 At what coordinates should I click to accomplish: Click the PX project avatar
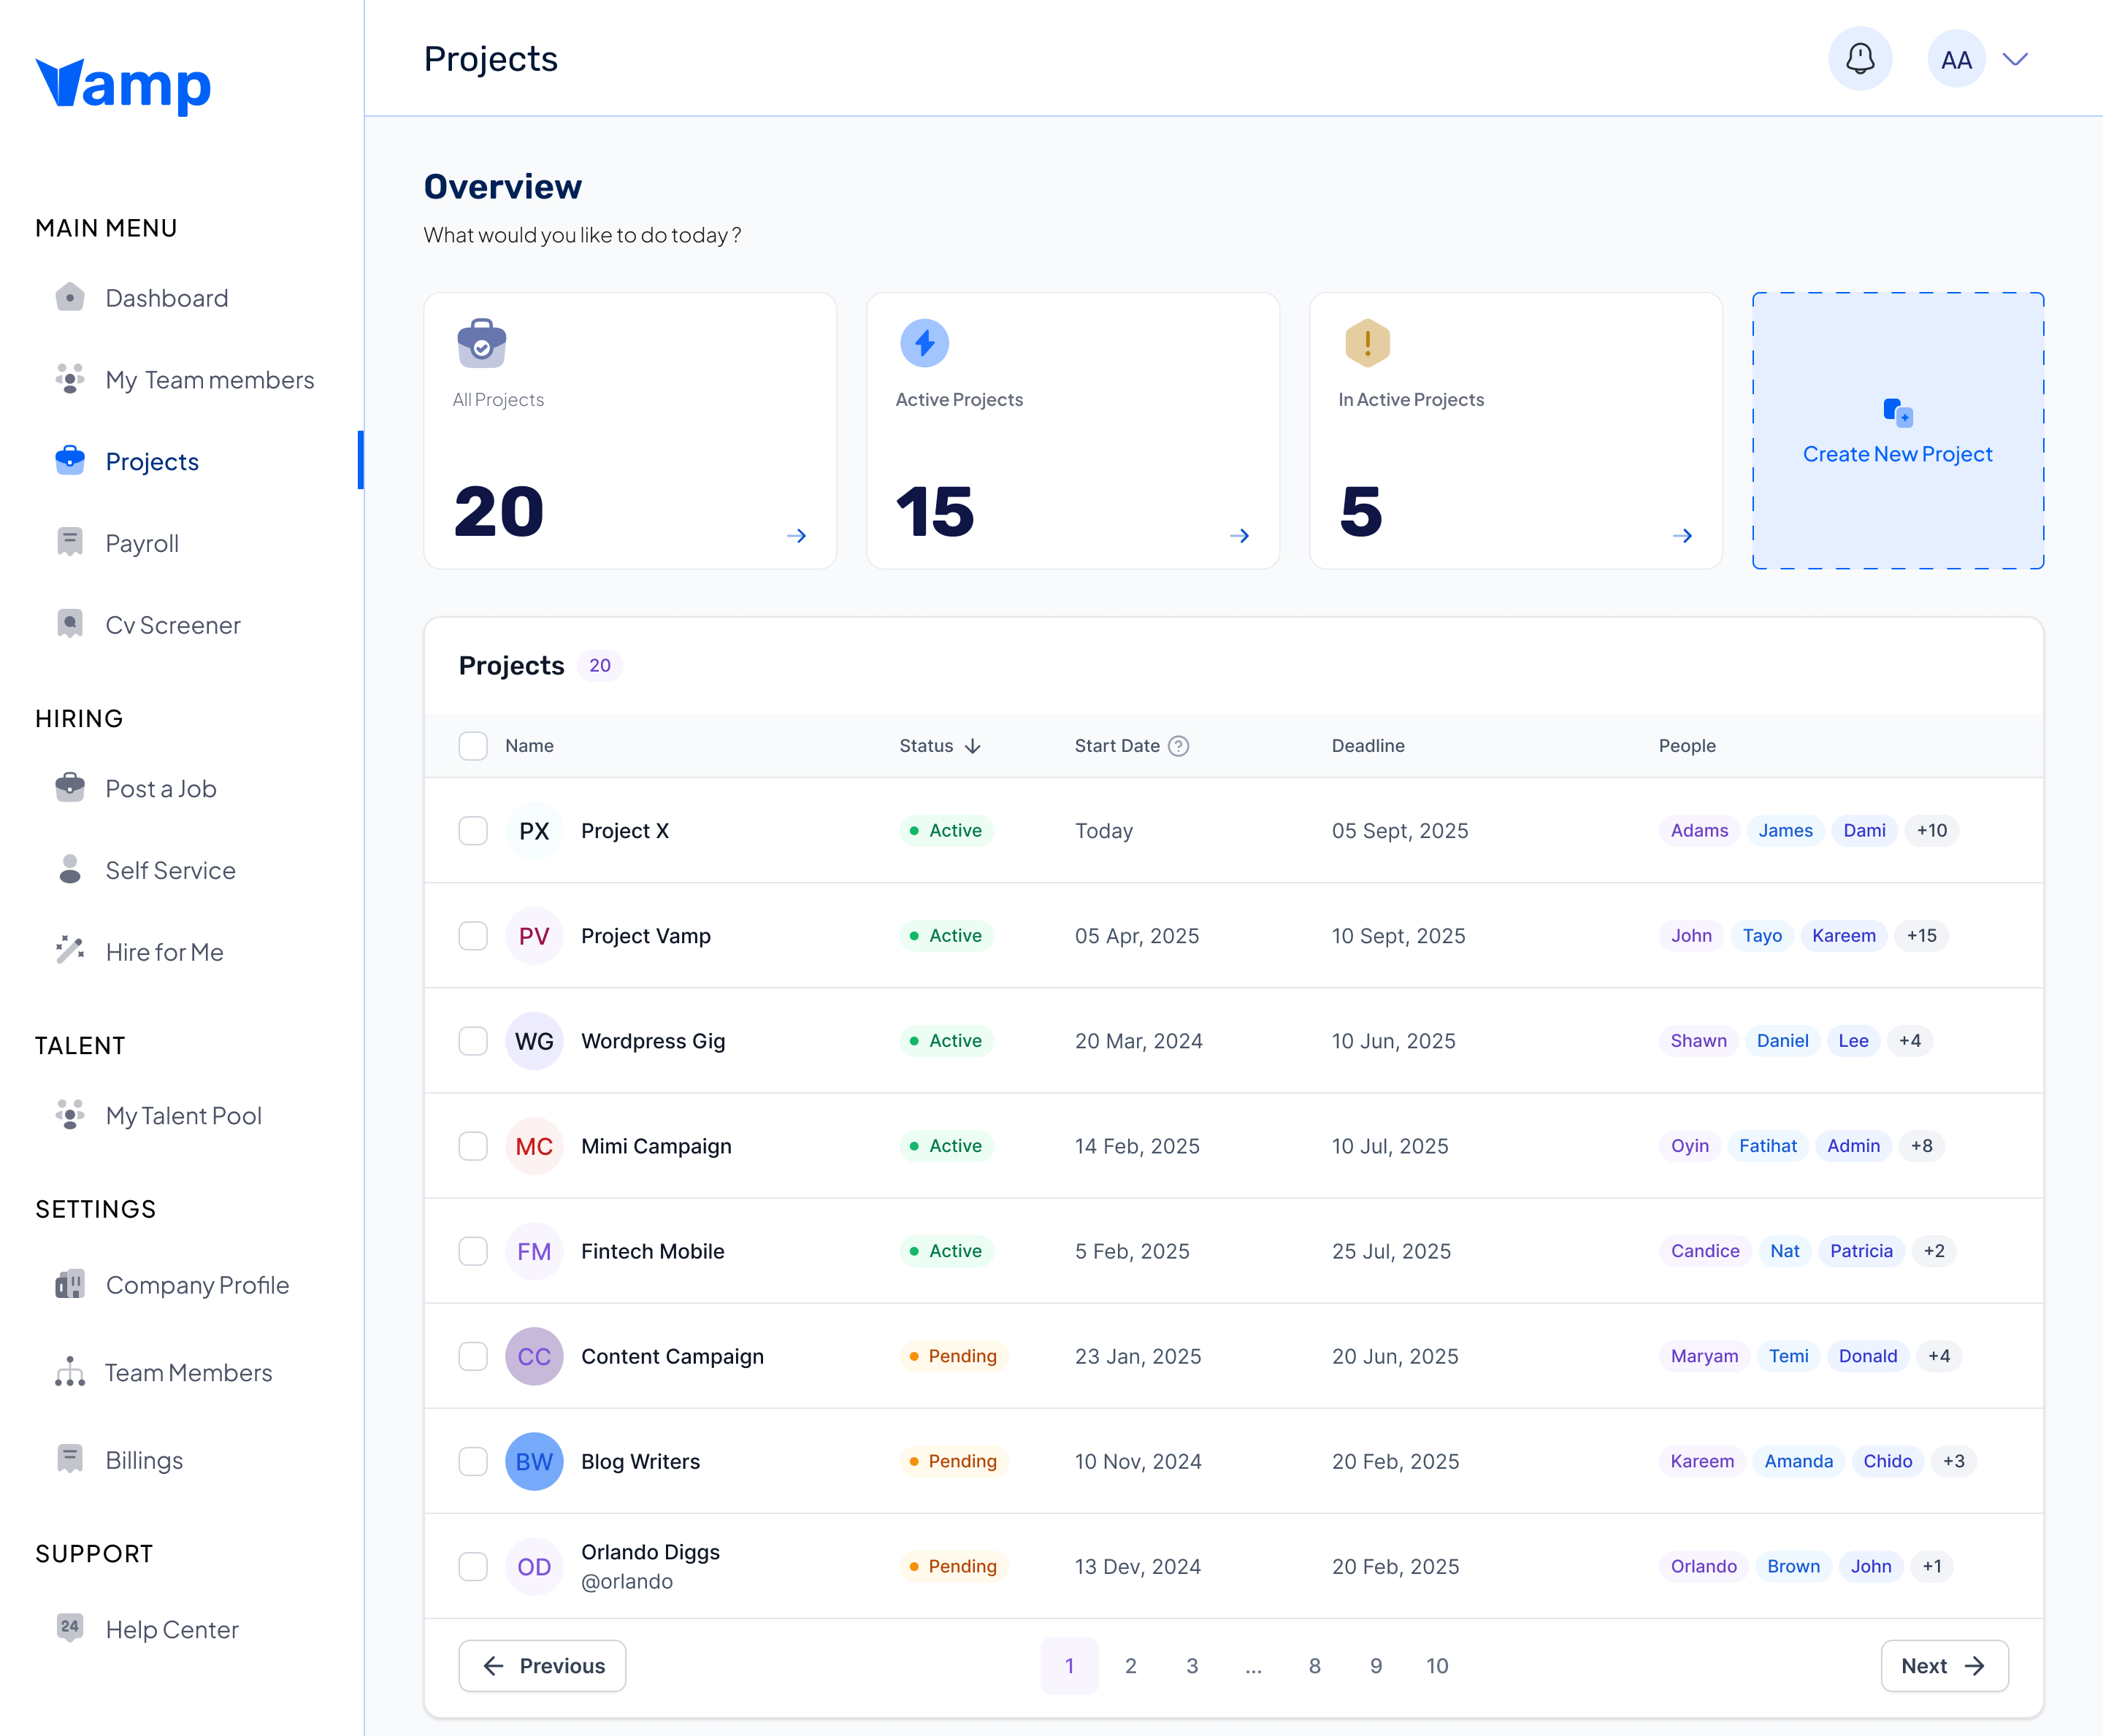click(534, 831)
